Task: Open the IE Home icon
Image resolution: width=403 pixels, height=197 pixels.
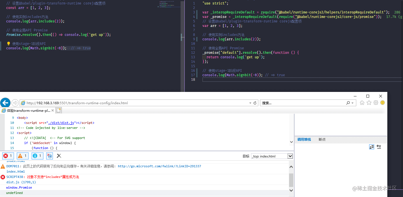Action: [362, 103]
